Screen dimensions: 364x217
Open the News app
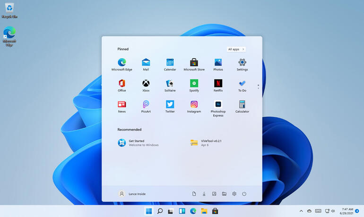pyautogui.click(x=122, y=107)
